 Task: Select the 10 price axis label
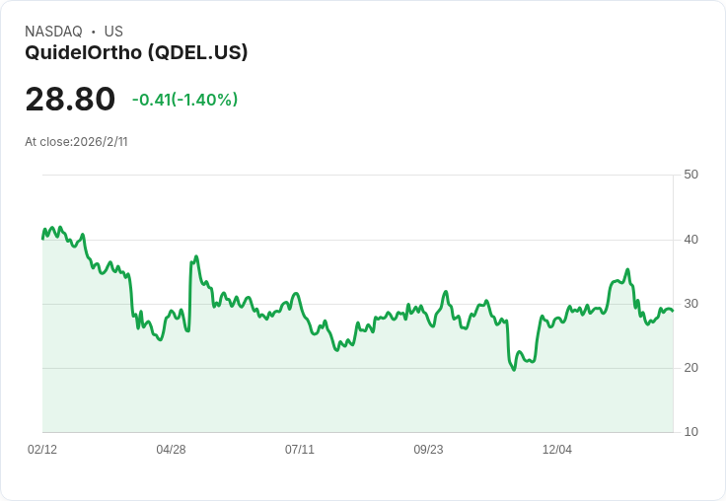pos(690,432)
